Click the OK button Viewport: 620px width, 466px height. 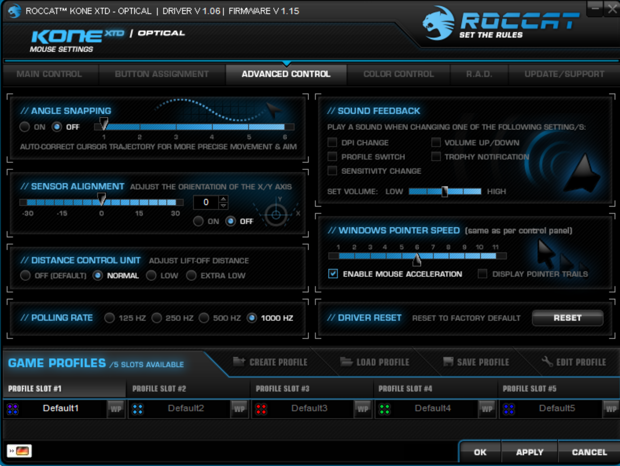point(480,452)
